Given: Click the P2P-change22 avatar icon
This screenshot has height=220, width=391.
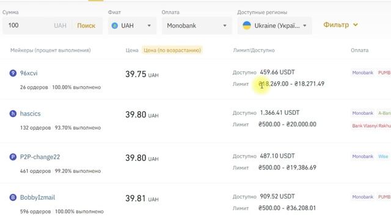Looking at the screenshot, I should click(13, 157).
